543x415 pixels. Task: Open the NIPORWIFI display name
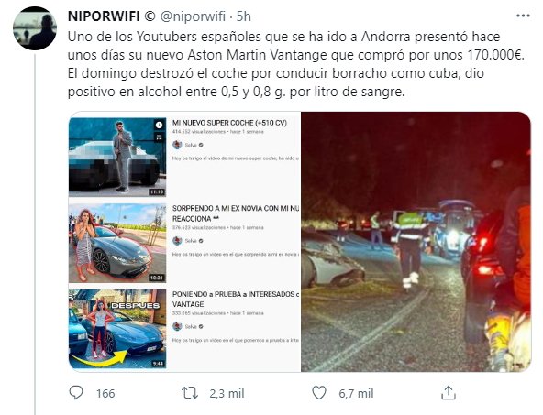(104, 16)
